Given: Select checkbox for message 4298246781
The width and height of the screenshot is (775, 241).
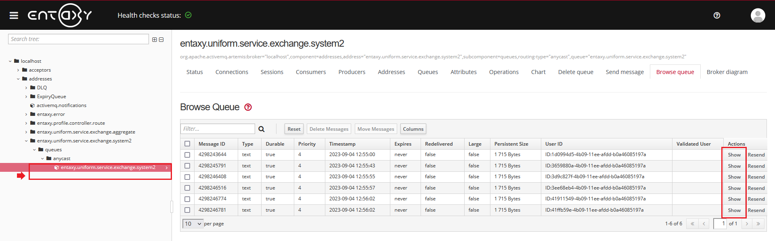Looking at the screenshot, I should point(187,210).
